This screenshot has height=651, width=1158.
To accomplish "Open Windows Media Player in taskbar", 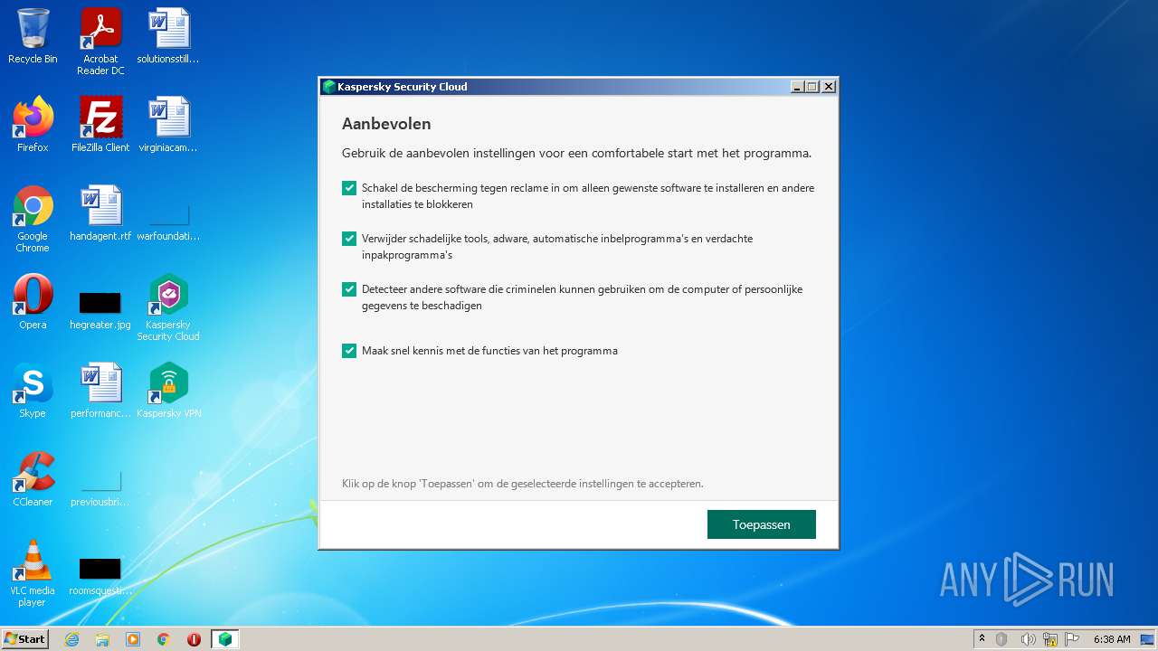I will tap(133, 639).
